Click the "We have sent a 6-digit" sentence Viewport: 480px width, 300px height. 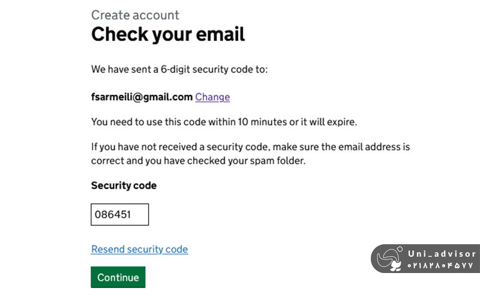click(x=179, y=69)
